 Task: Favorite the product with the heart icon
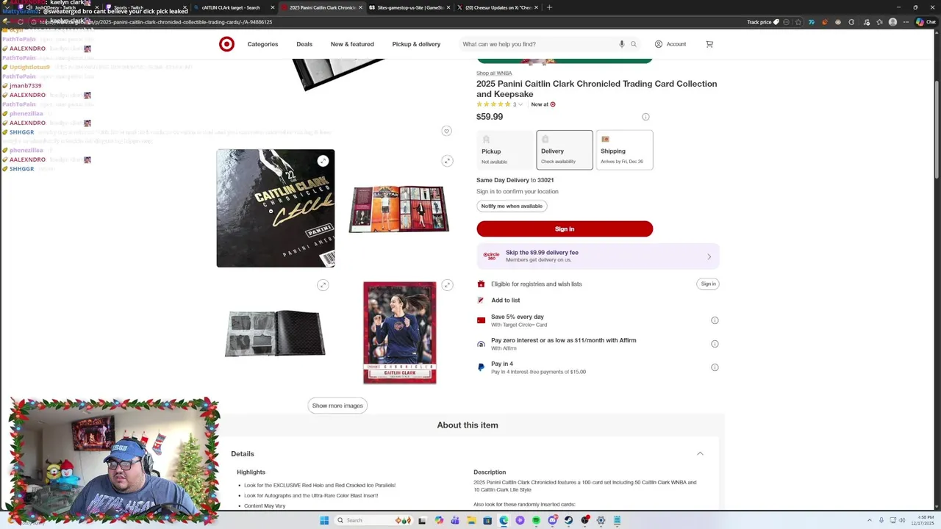click(446, 131)
